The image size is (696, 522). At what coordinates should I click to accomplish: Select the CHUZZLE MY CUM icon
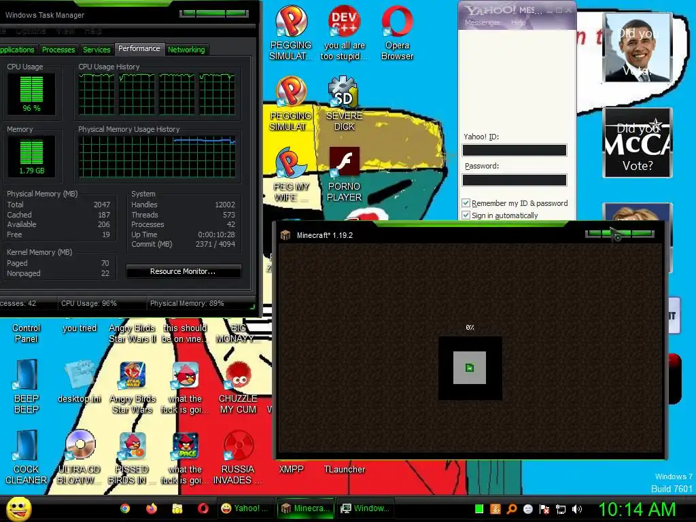point(239,375)
